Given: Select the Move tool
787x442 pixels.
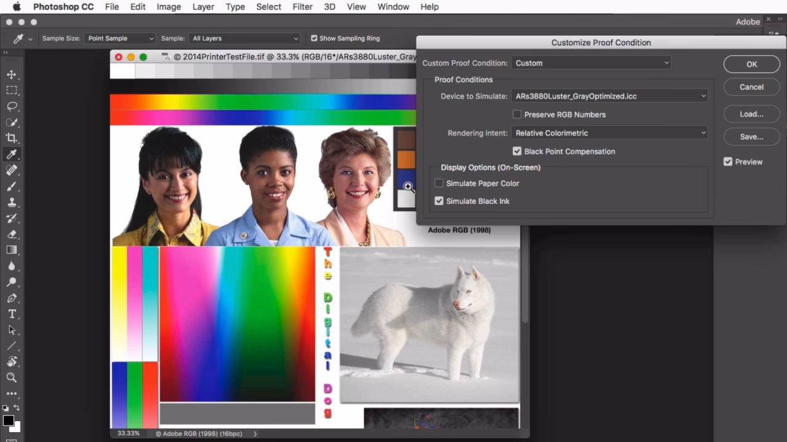Looking at the screenshot, I should pos(12,74).
